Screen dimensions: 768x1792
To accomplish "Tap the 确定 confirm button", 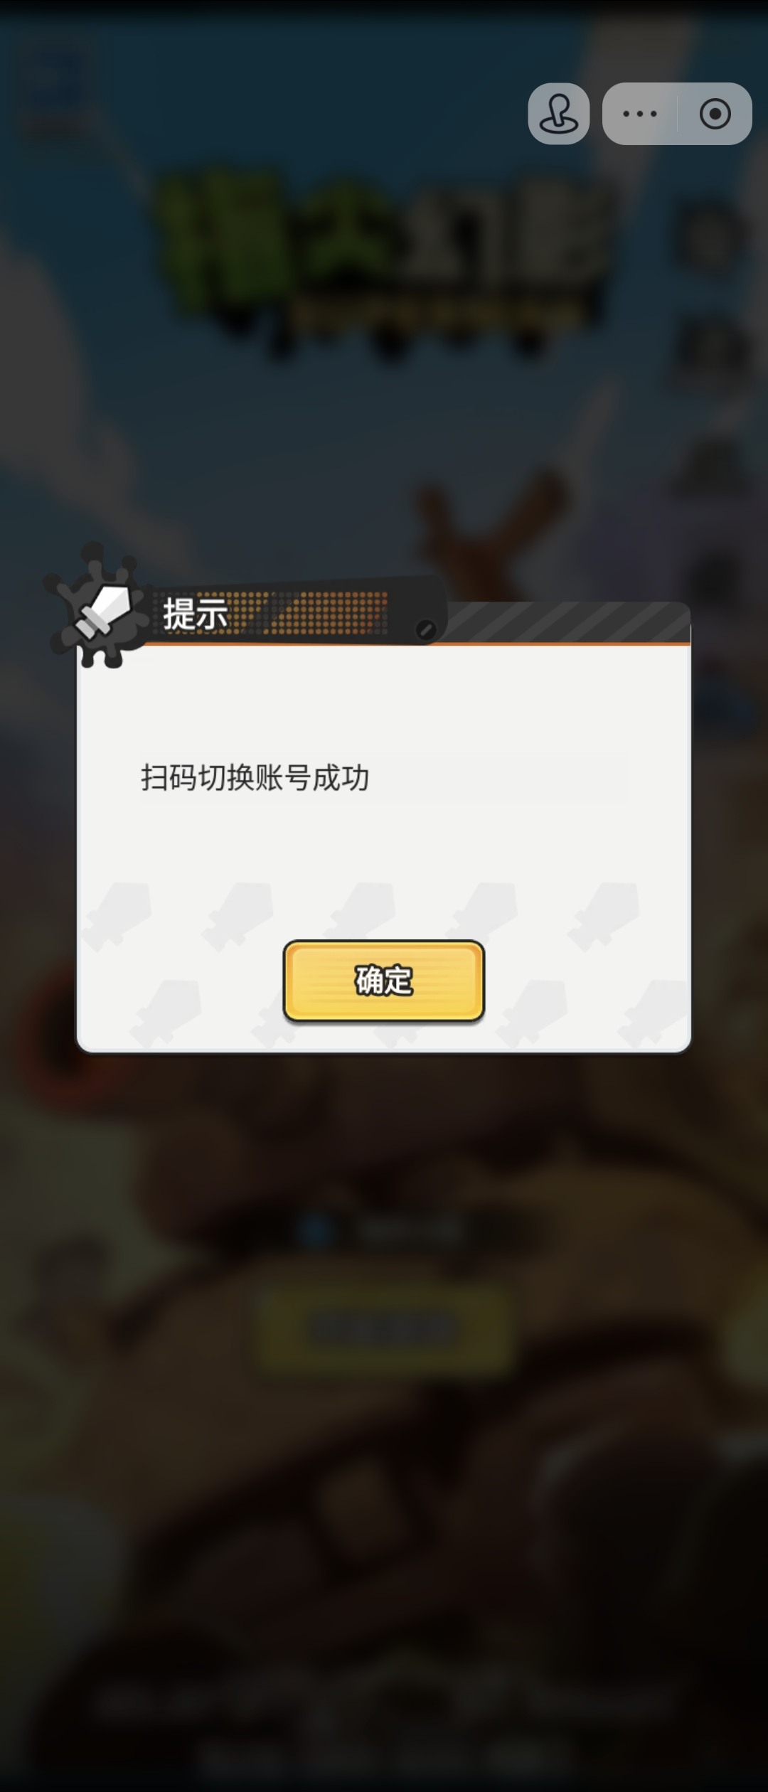I will [x=384, y=981].
